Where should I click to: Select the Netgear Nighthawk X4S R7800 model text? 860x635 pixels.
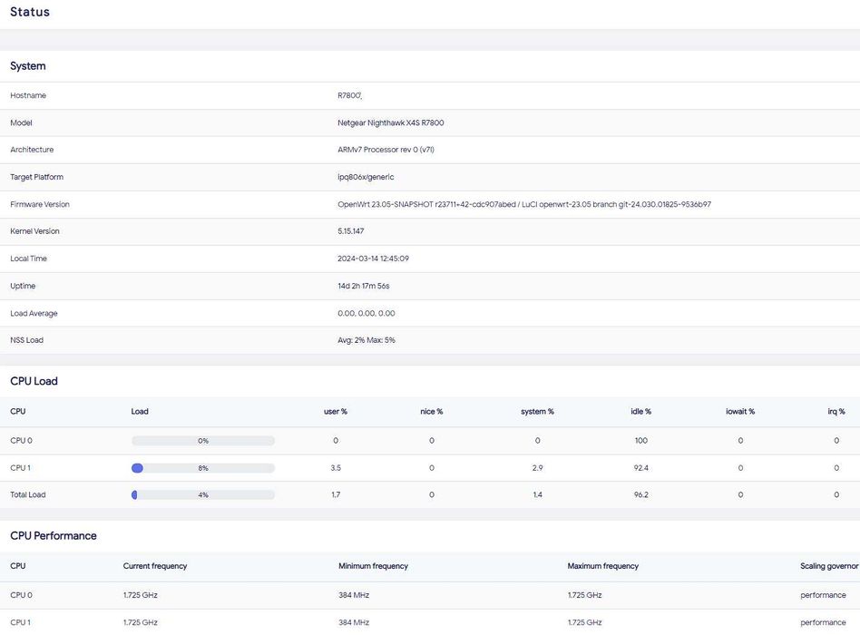pyautogui.click(x=390, y=122)
